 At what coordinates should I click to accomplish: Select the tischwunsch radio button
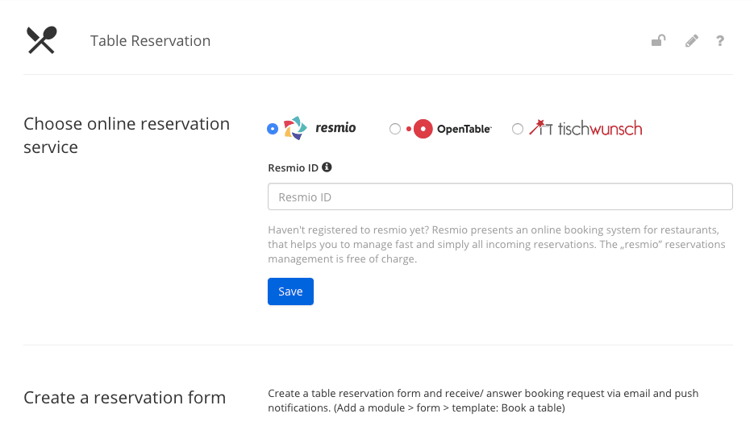518,129
